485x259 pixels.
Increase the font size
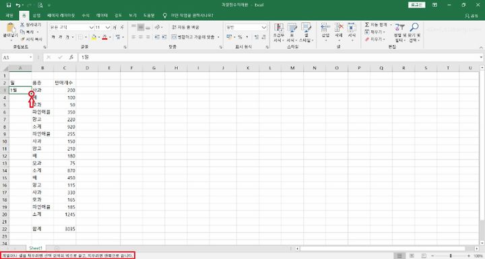115,28
